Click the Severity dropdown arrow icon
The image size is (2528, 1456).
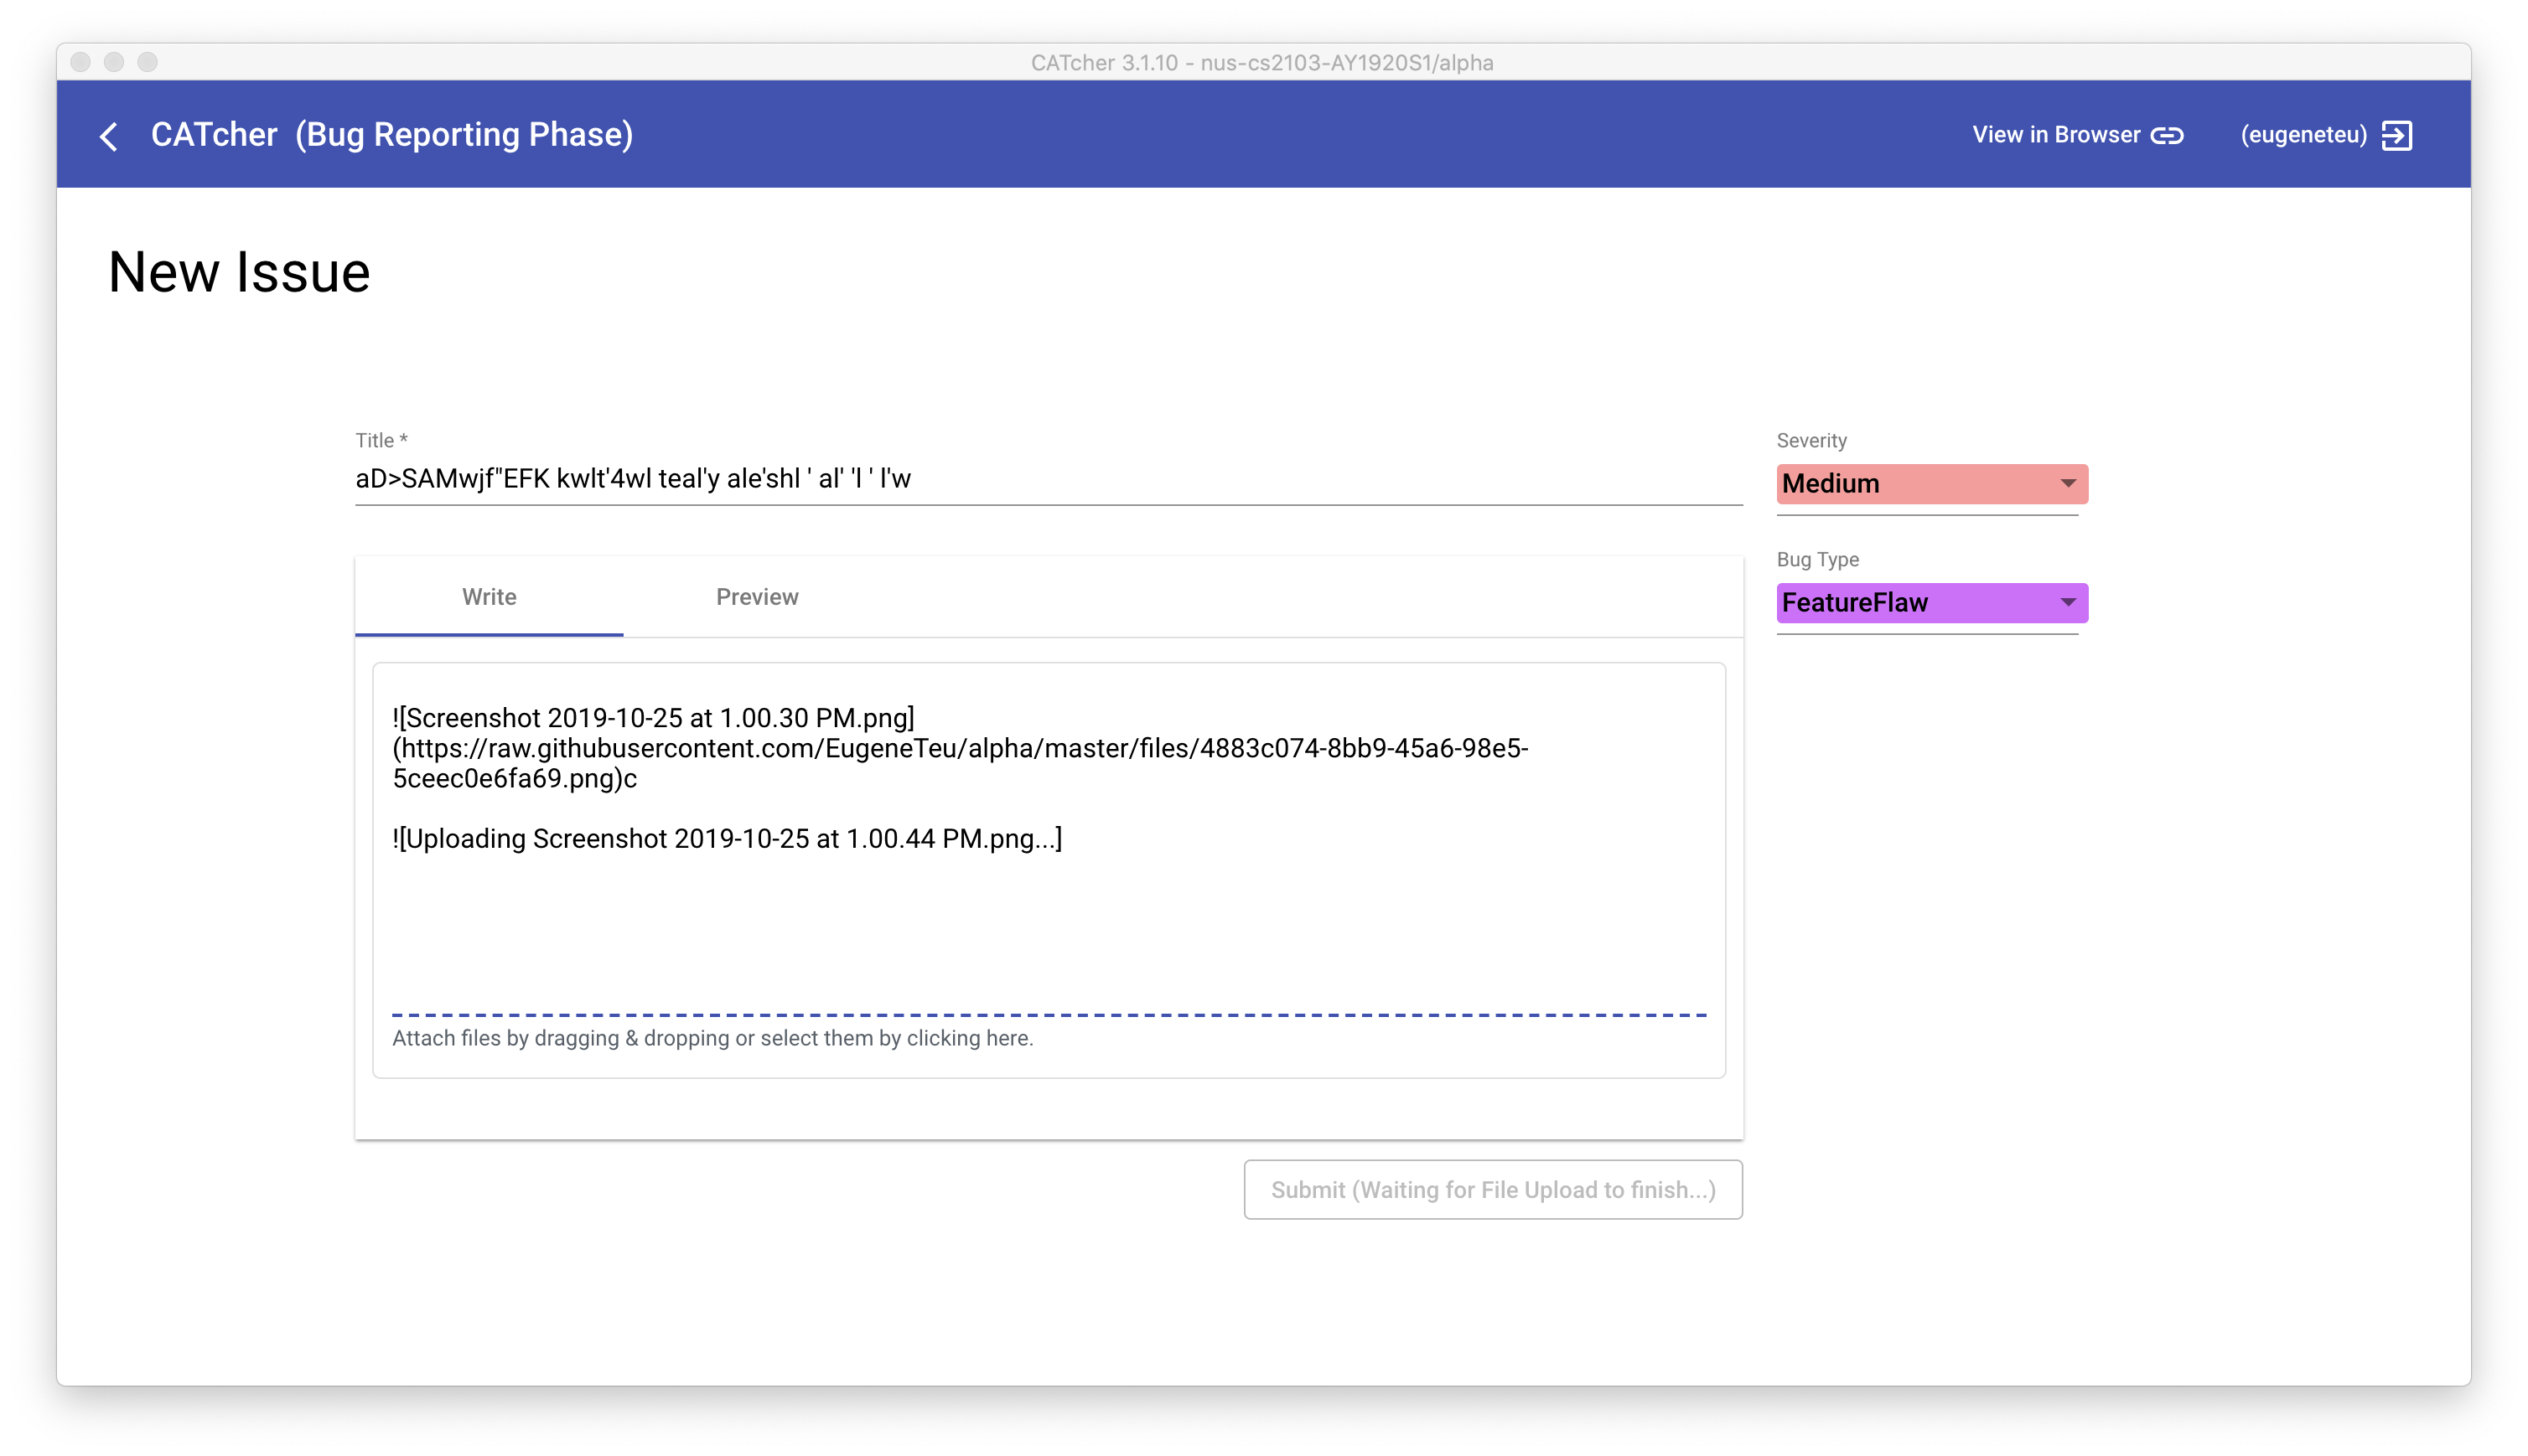(x=2068, y=484)
